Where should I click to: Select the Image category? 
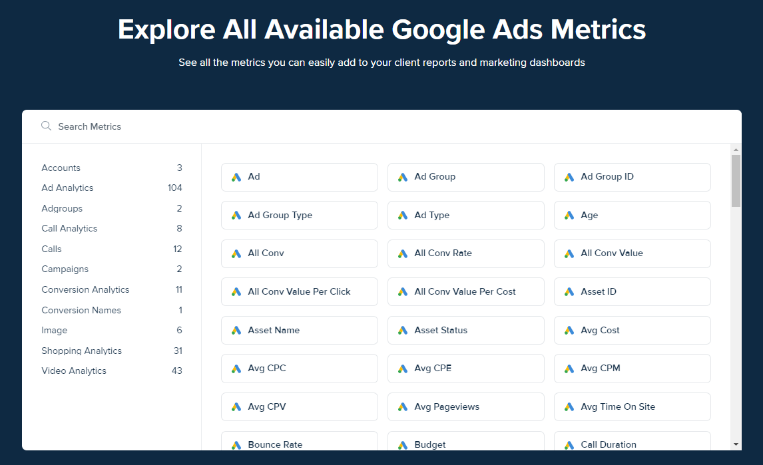(x=111, y=330)
